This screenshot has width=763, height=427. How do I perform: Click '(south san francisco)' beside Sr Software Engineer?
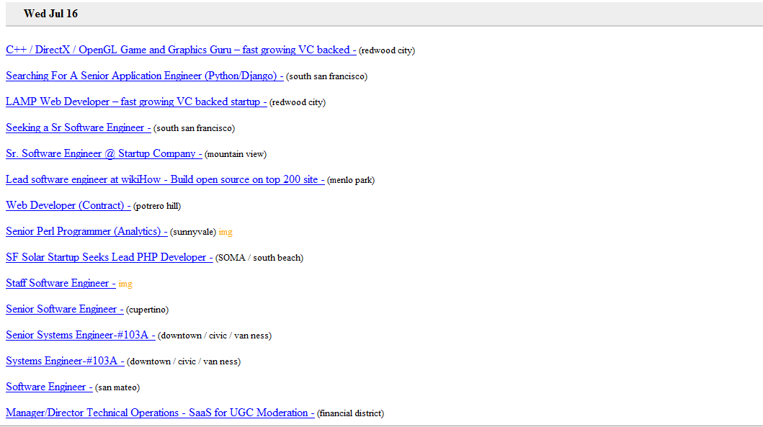click(194, 128)
